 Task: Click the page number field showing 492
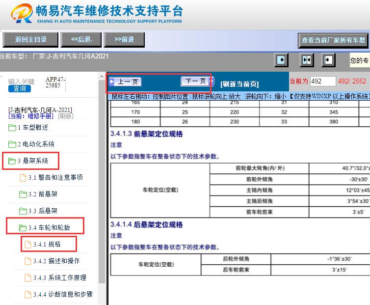323,81
